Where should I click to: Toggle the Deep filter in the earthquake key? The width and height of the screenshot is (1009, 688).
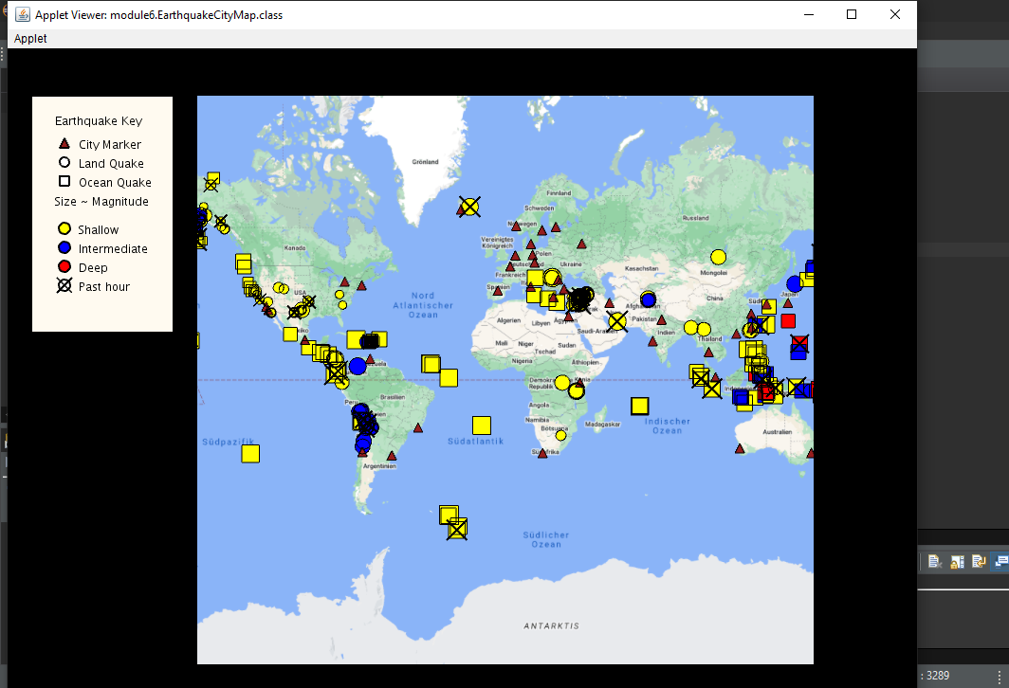pos(64,267)
